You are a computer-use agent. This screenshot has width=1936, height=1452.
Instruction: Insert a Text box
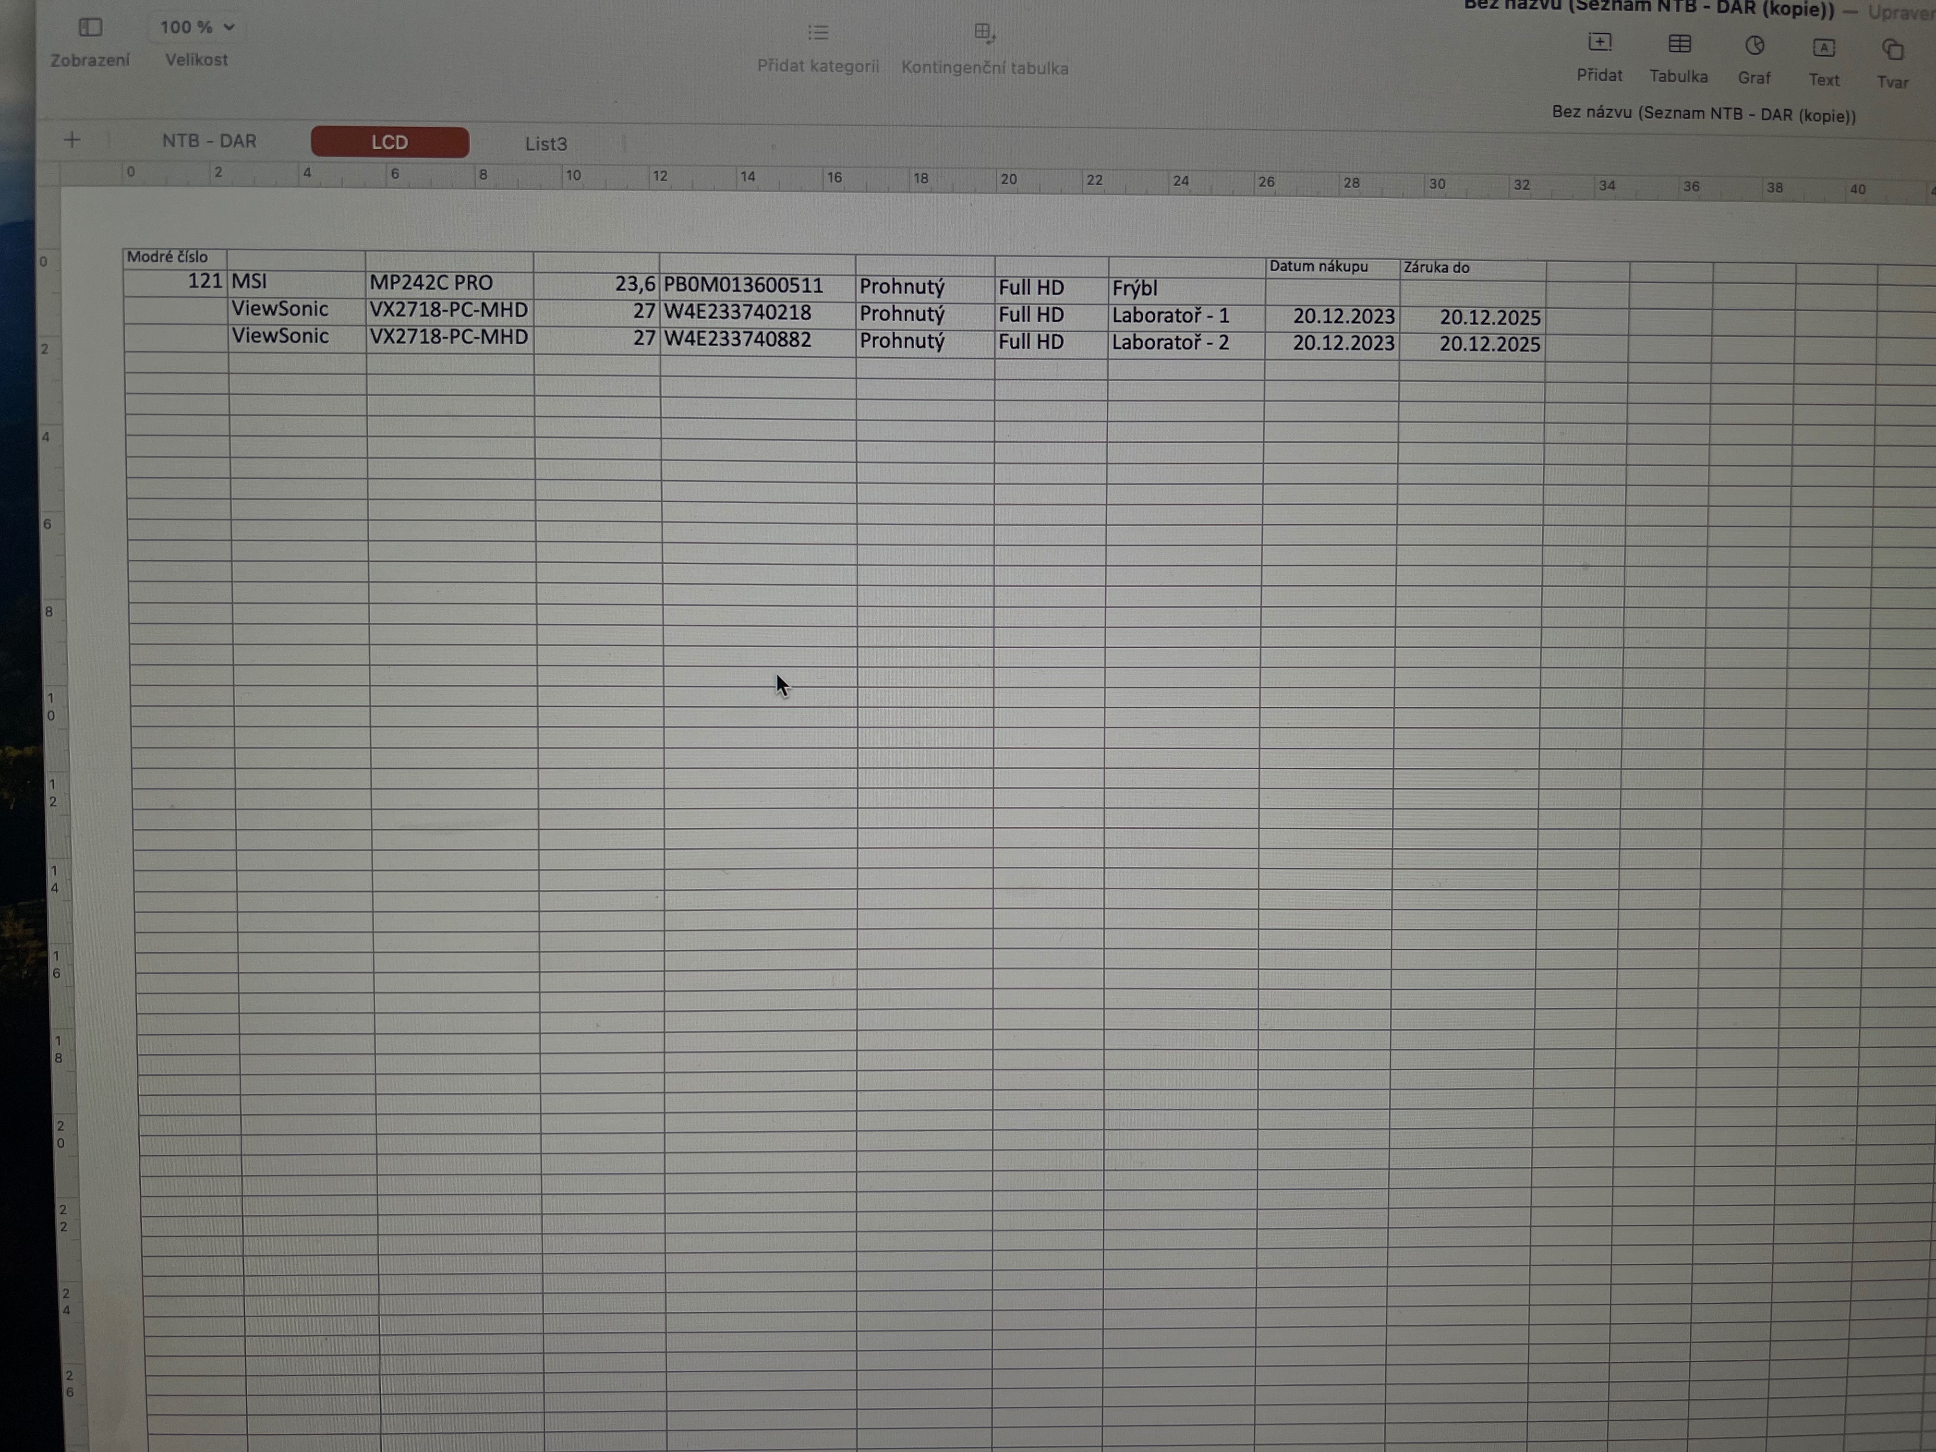pyautogui.click(x=1824, y=48)
